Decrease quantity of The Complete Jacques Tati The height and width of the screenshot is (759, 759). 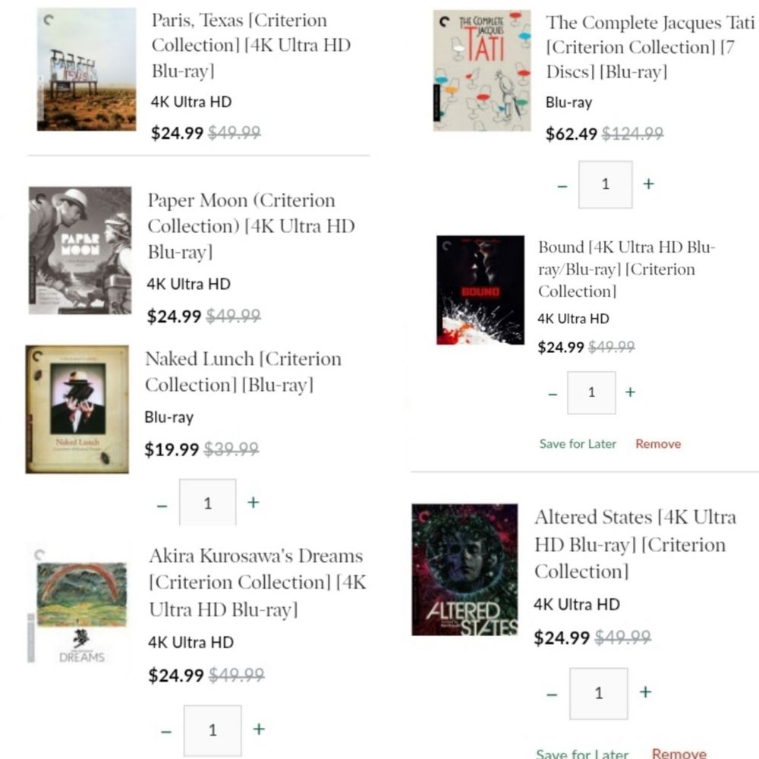[562, 185]
